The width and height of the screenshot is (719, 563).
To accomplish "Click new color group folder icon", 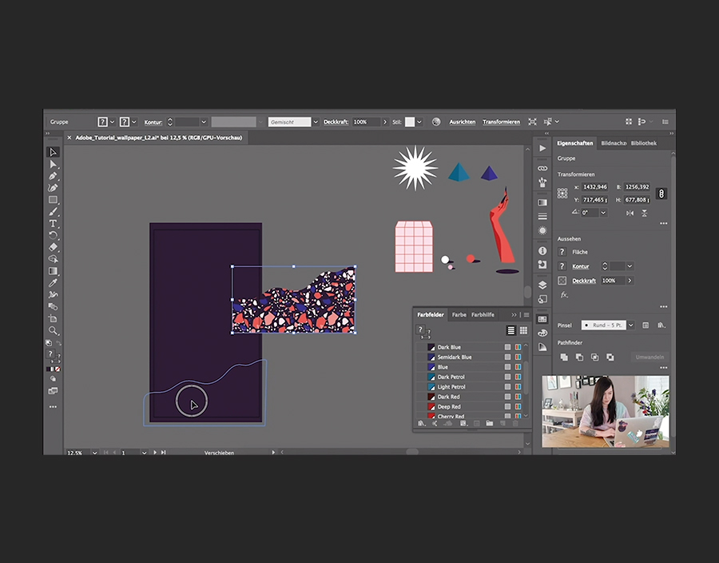I will coord(489,424).
